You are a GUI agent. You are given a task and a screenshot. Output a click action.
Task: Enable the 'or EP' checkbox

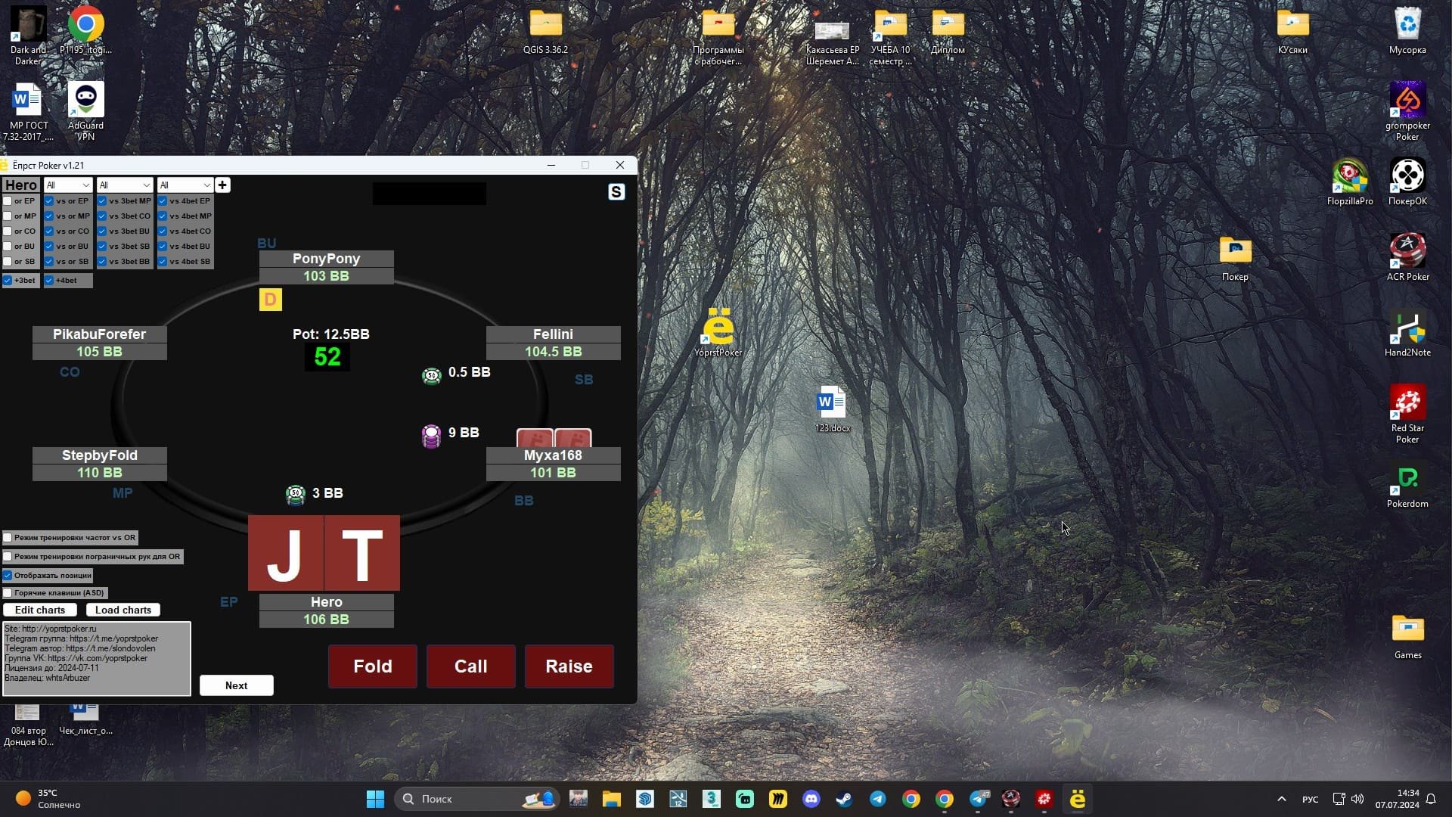pos(8,201)
